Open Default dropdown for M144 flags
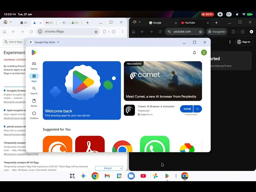Viewport: 256px width, 192px height. [x=109, y=168]
